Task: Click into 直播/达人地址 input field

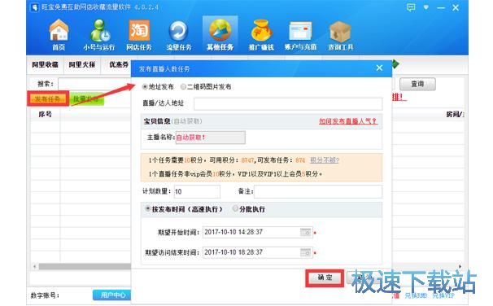Action: coord(288,103)
